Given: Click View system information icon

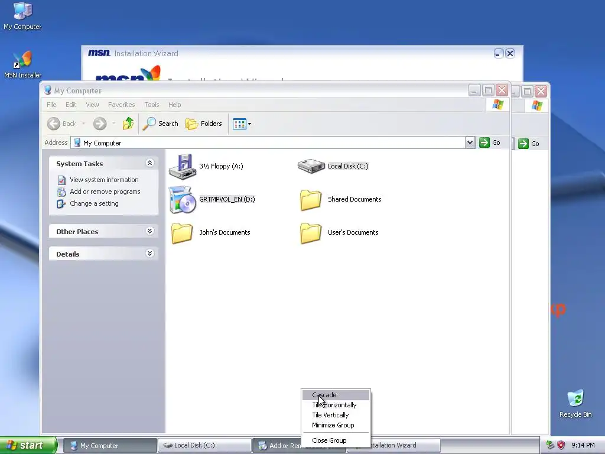Looking at the screenshot, I should [x=61, y=180].
